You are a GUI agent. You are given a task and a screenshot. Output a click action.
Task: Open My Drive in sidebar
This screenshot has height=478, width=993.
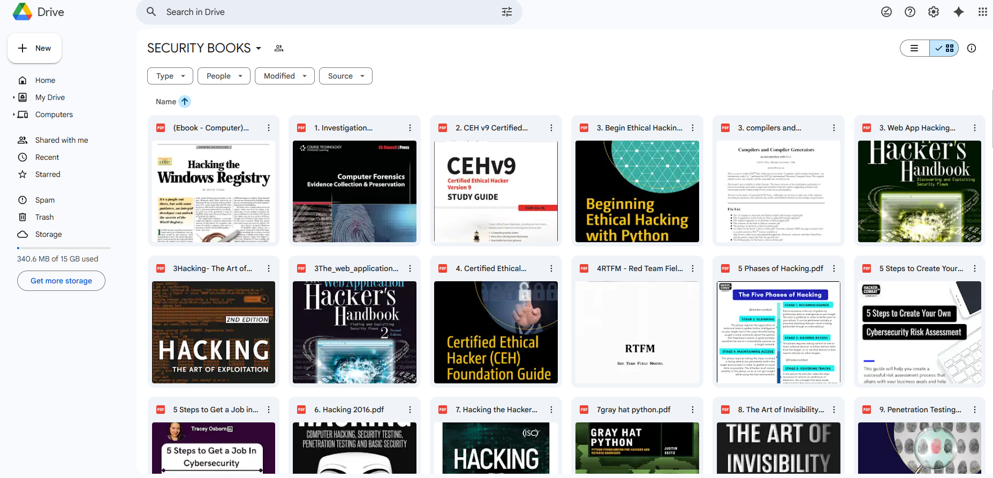pyautogui.click(x=50, y=97)
